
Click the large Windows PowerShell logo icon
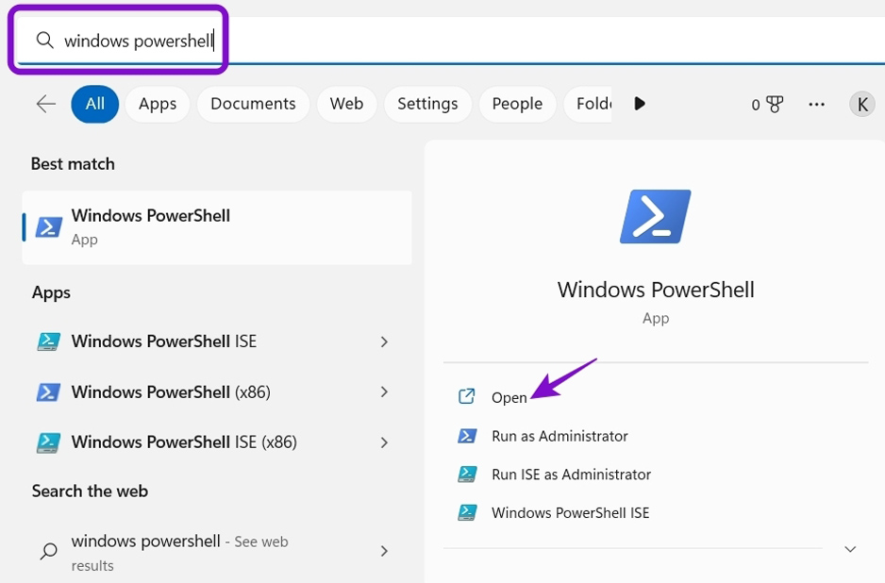pos(655,217)
